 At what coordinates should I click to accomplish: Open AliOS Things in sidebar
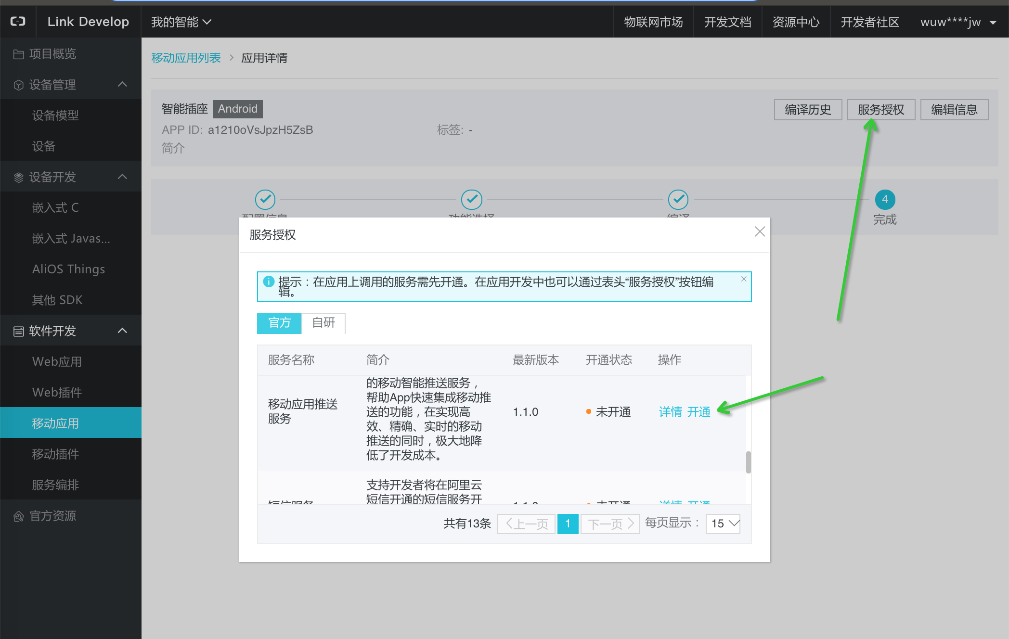click(71, 269)
